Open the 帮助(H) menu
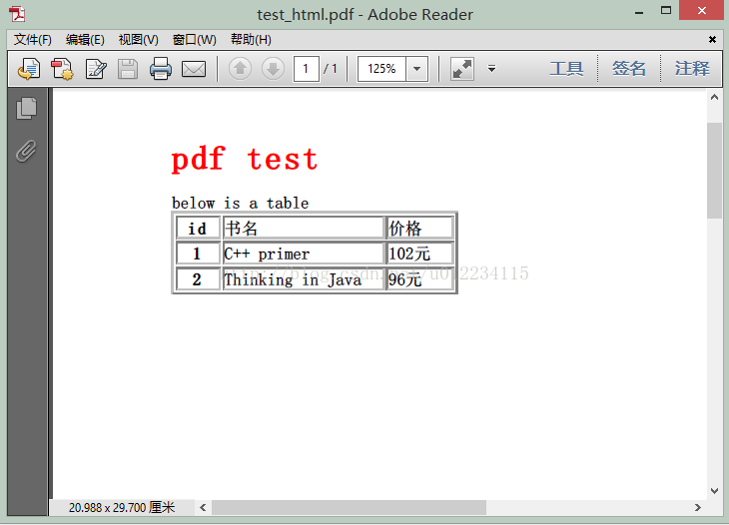 tap(251, 40)
